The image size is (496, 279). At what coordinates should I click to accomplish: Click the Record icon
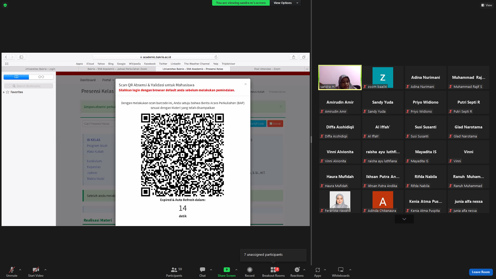click(x=250, y=270)
